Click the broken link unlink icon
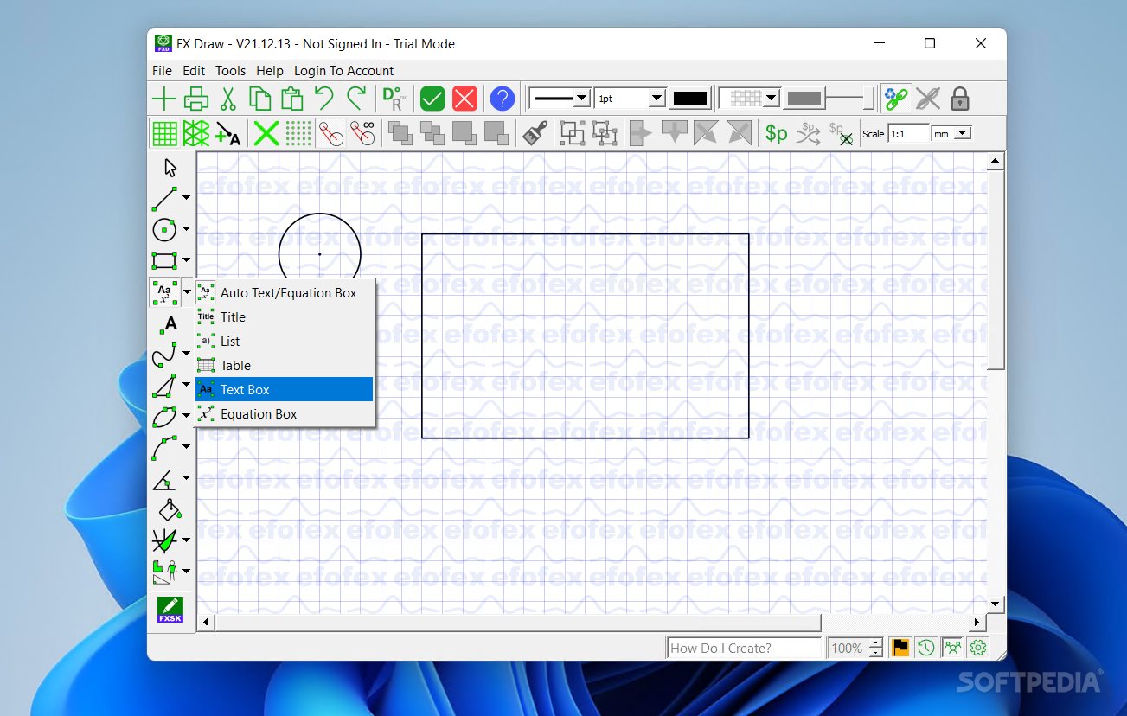Viewport: 1127px width, 716px height. tap(928, 99)
